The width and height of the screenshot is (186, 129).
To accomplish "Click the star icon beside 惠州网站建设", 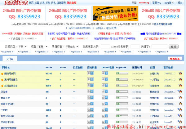I will 2,80.
